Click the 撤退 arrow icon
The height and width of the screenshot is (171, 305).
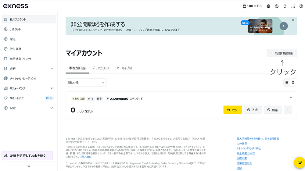tap(6, 39)
